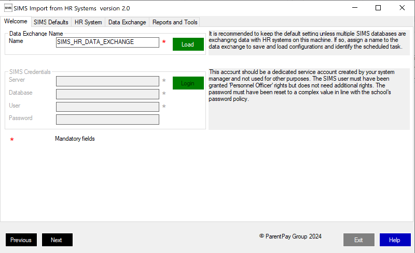This screenshot has width=415, height=253.
Task: Click the Previous button
Action: coord(21,240)
